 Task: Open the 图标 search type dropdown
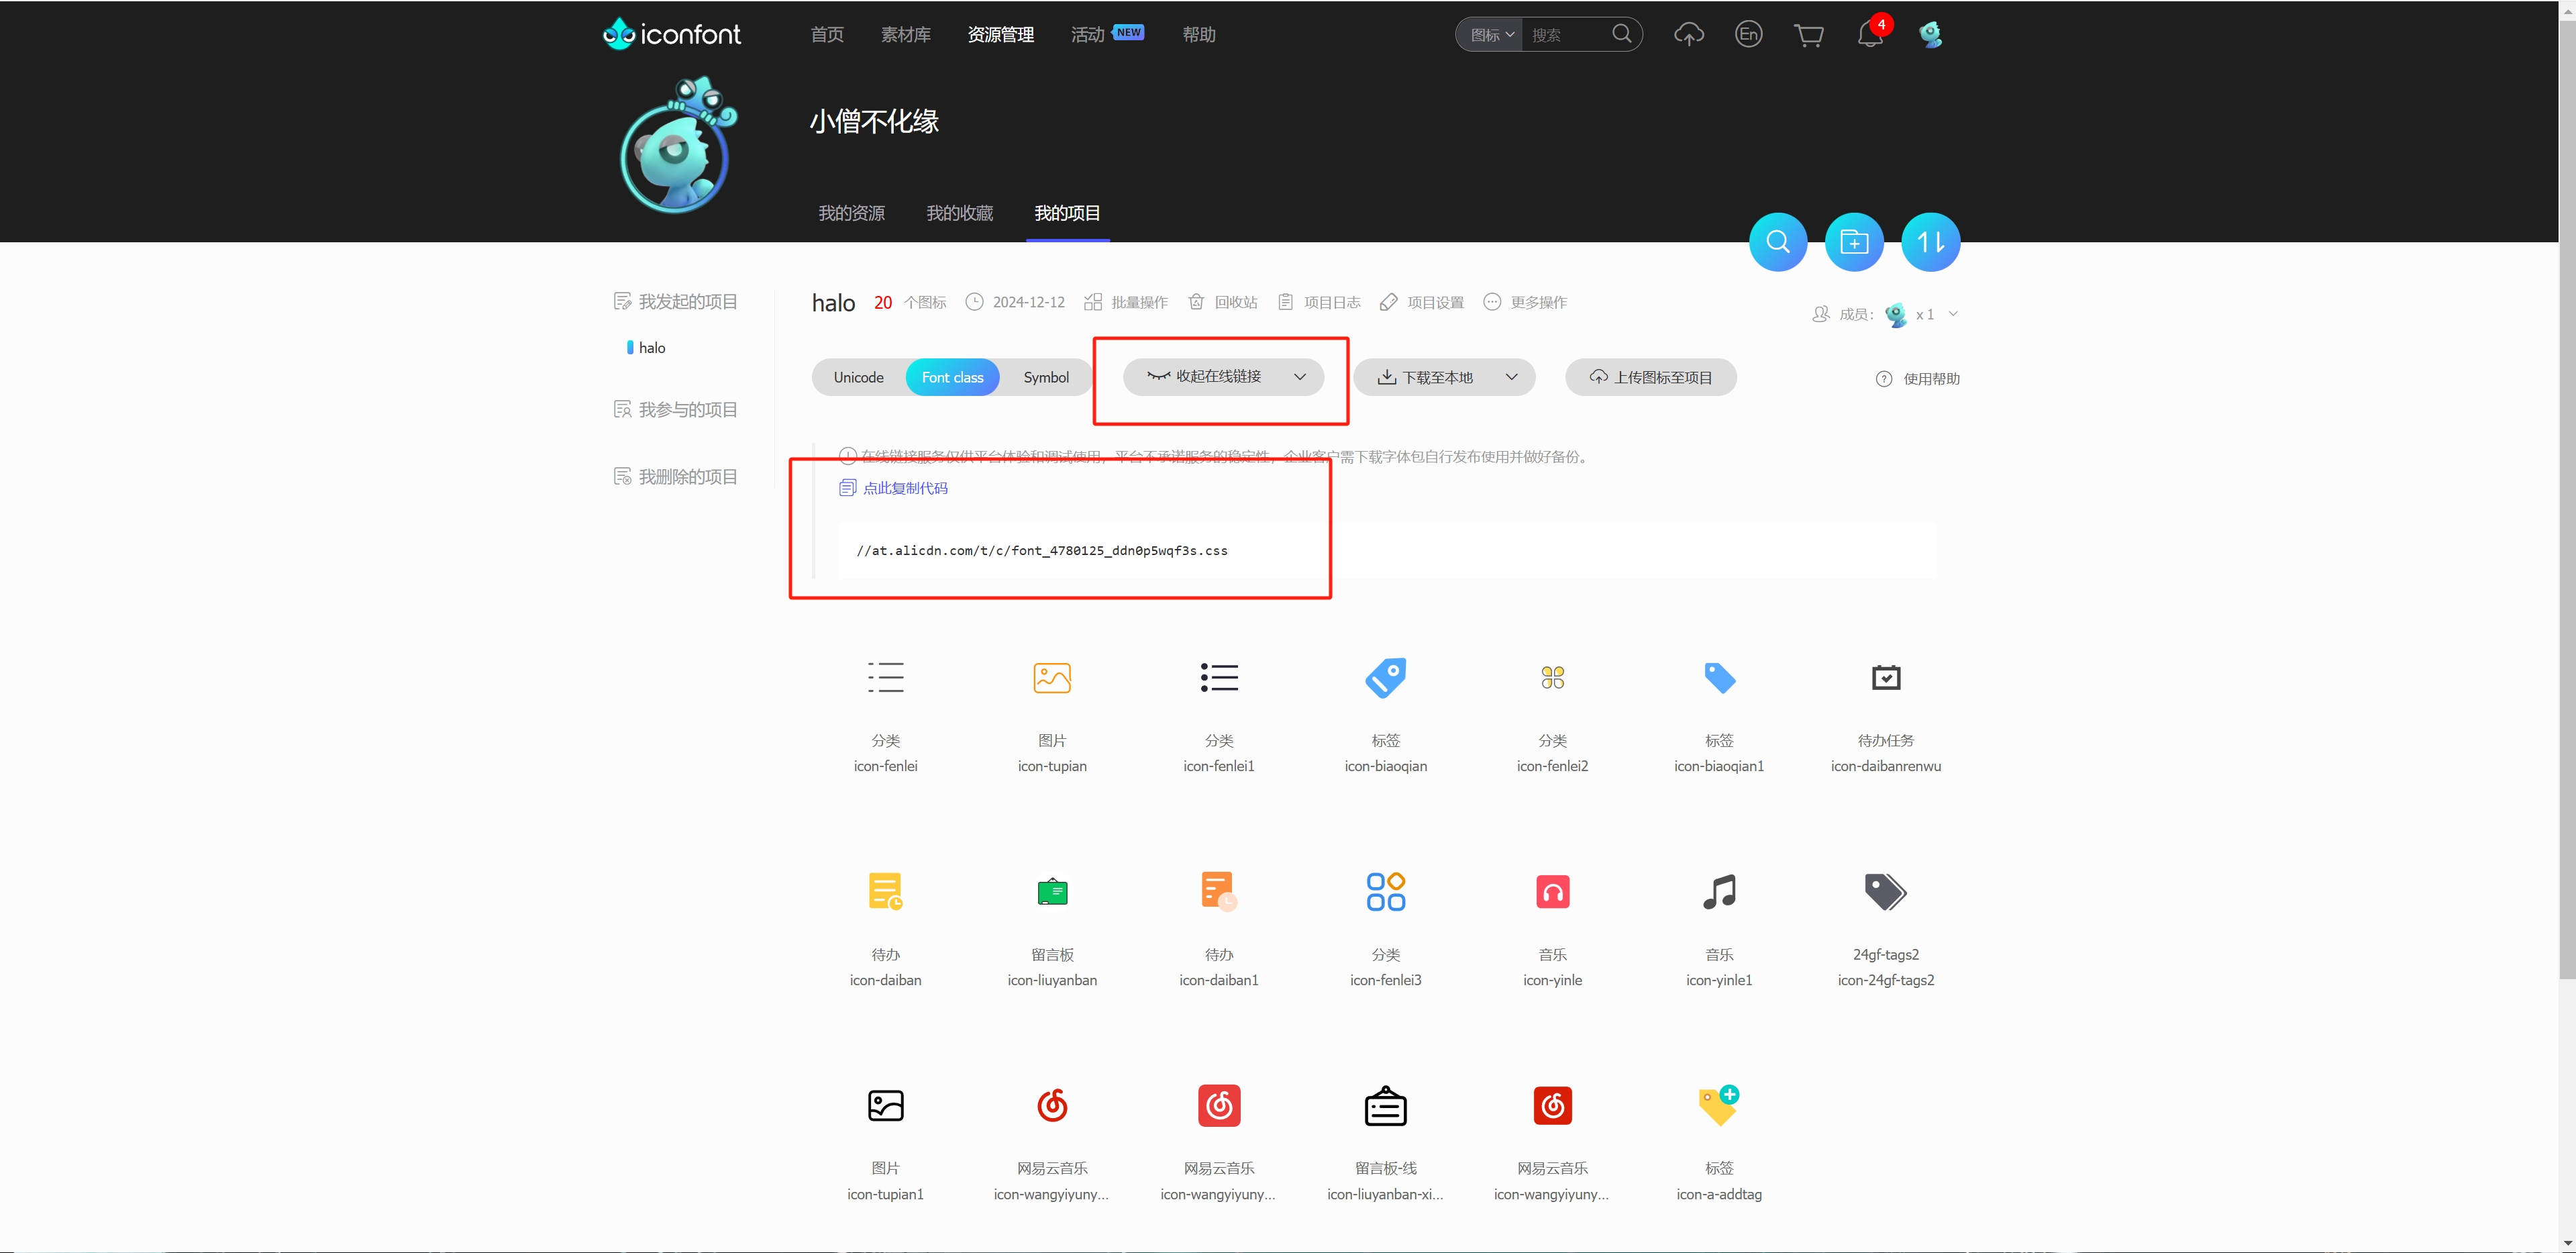tap(1490, 35)
